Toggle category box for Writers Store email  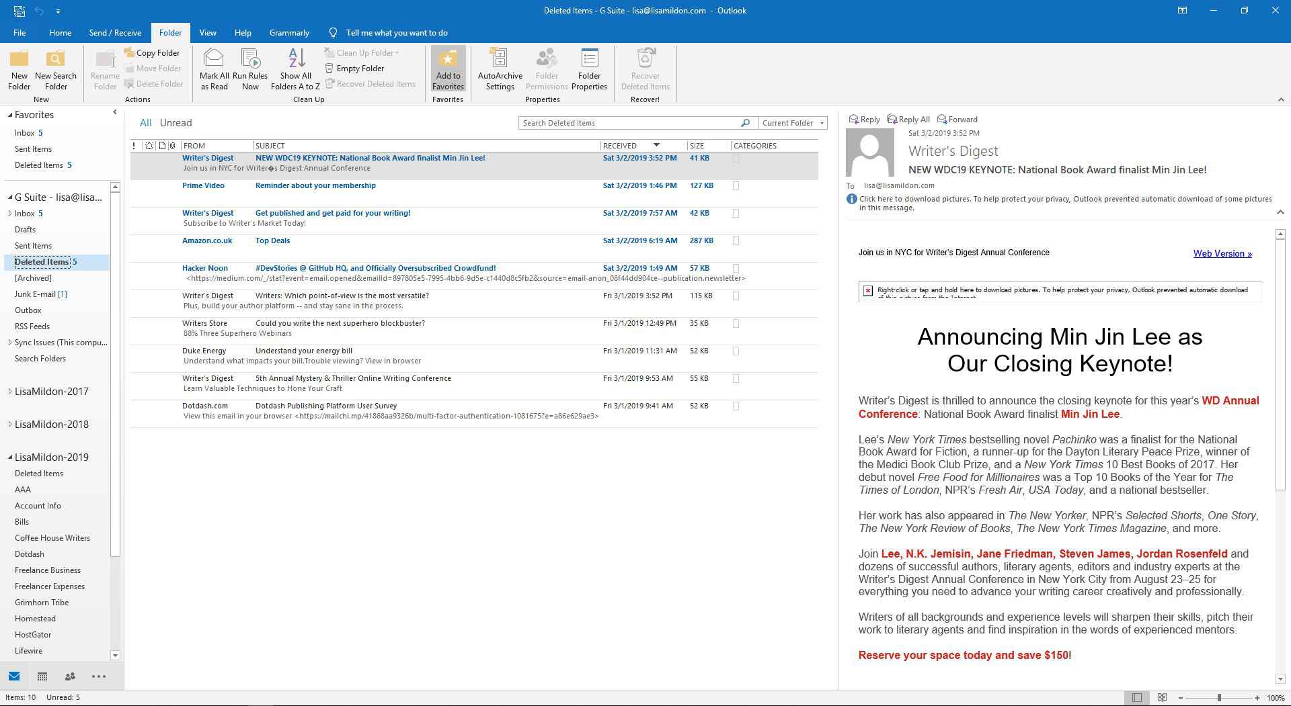pyautogui.click(x=736, y=324)
